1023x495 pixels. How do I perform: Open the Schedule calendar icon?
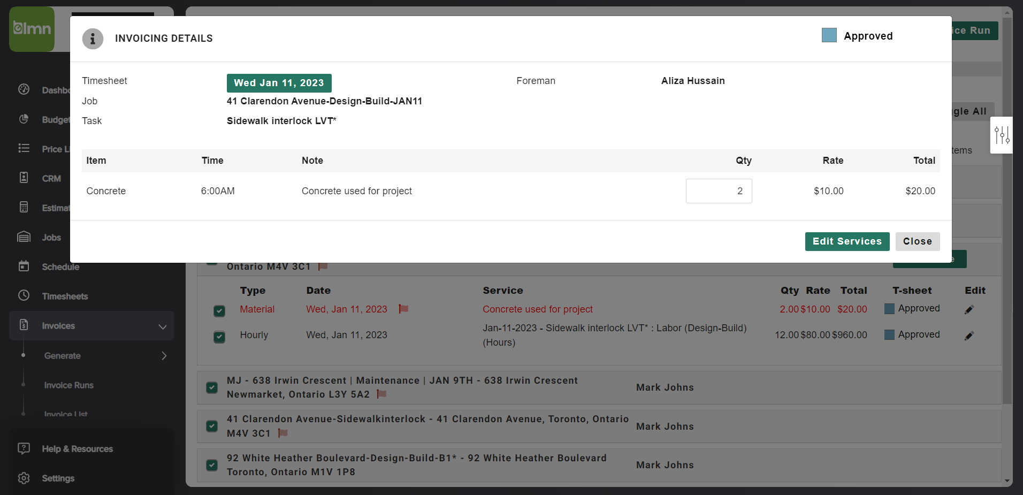point(24,266)
